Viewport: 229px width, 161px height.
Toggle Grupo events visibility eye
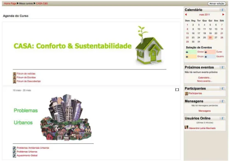[187, 57]
